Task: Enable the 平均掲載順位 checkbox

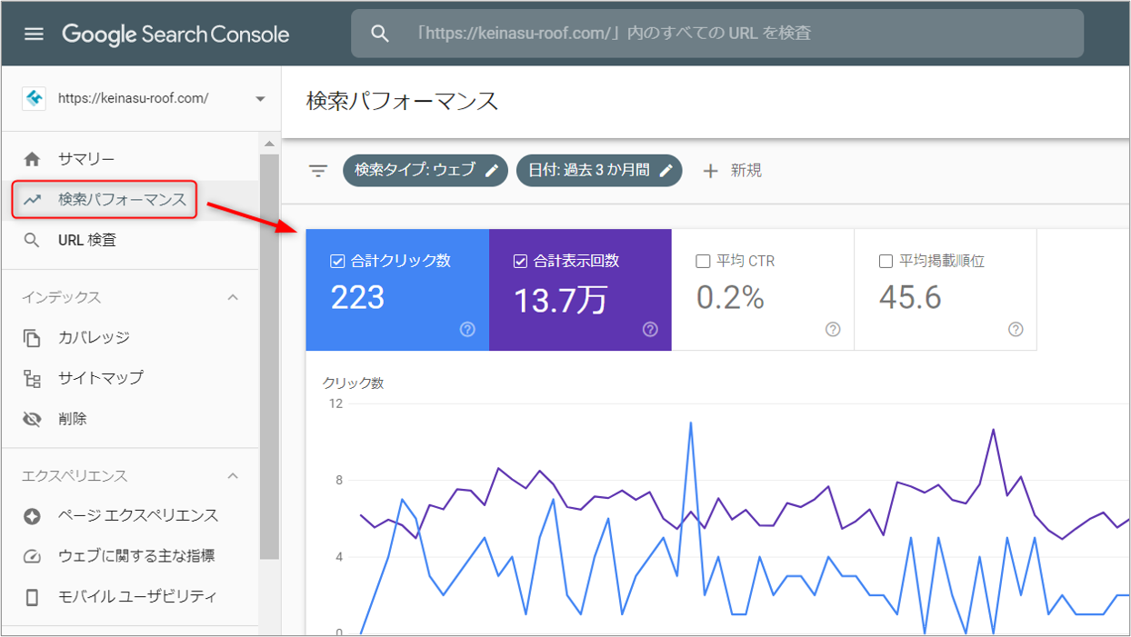Action: [886, 261]
